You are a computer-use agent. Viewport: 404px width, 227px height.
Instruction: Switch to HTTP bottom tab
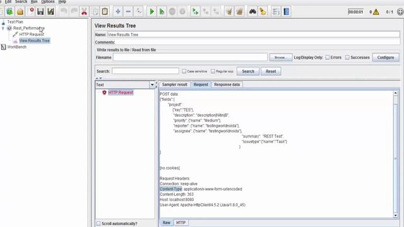(x=181, y=223)
